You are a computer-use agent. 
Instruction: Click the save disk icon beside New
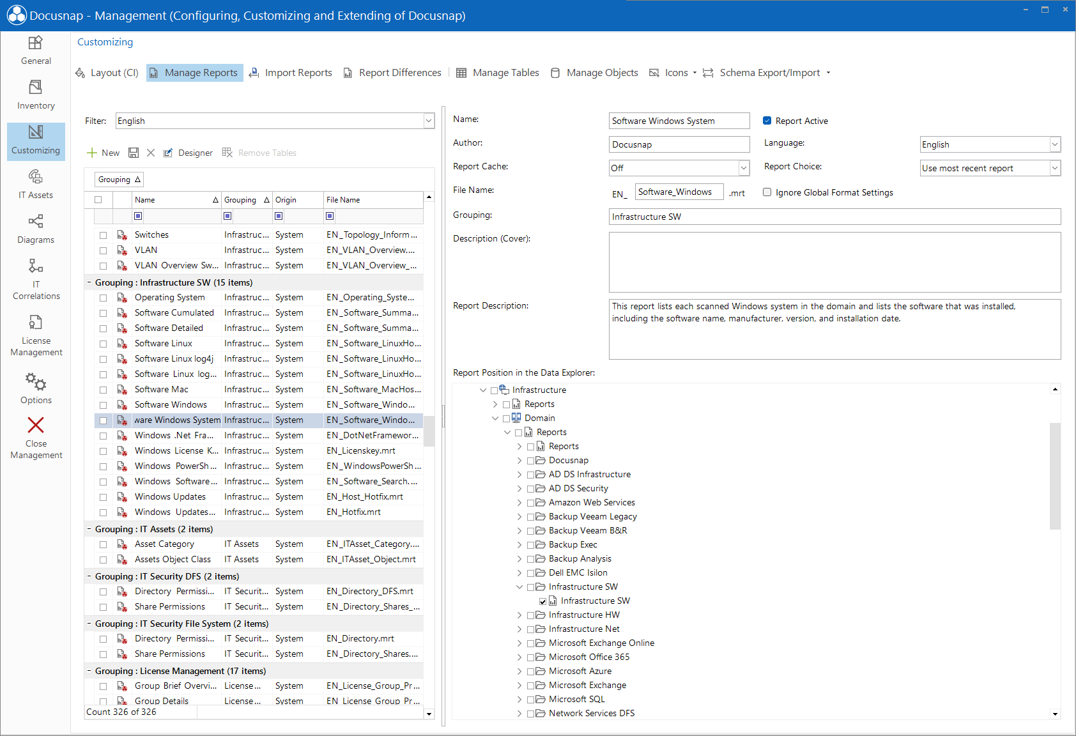(134, 153)
